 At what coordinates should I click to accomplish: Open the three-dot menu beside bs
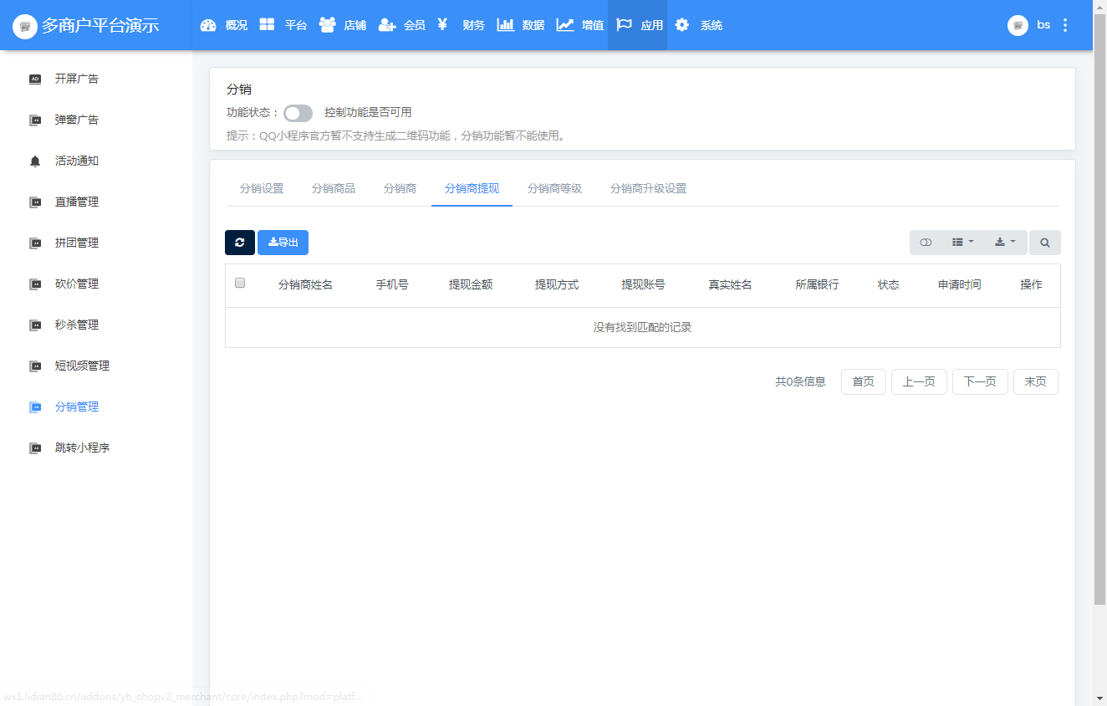[x=1064, y=25]
